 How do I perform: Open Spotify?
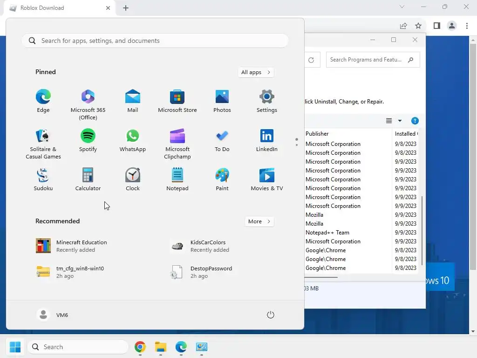(88, 140)
